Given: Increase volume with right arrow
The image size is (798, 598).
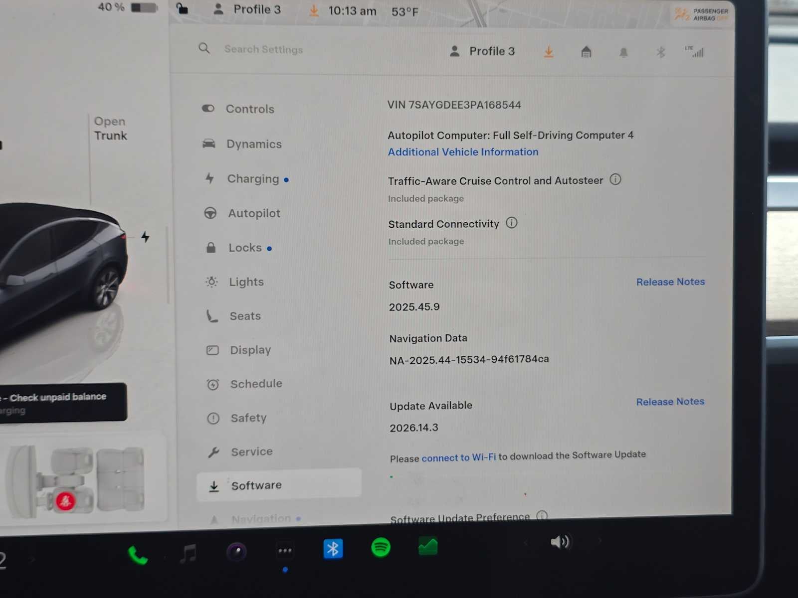Looking at the screenshot, I should click(x=599, y=540).
